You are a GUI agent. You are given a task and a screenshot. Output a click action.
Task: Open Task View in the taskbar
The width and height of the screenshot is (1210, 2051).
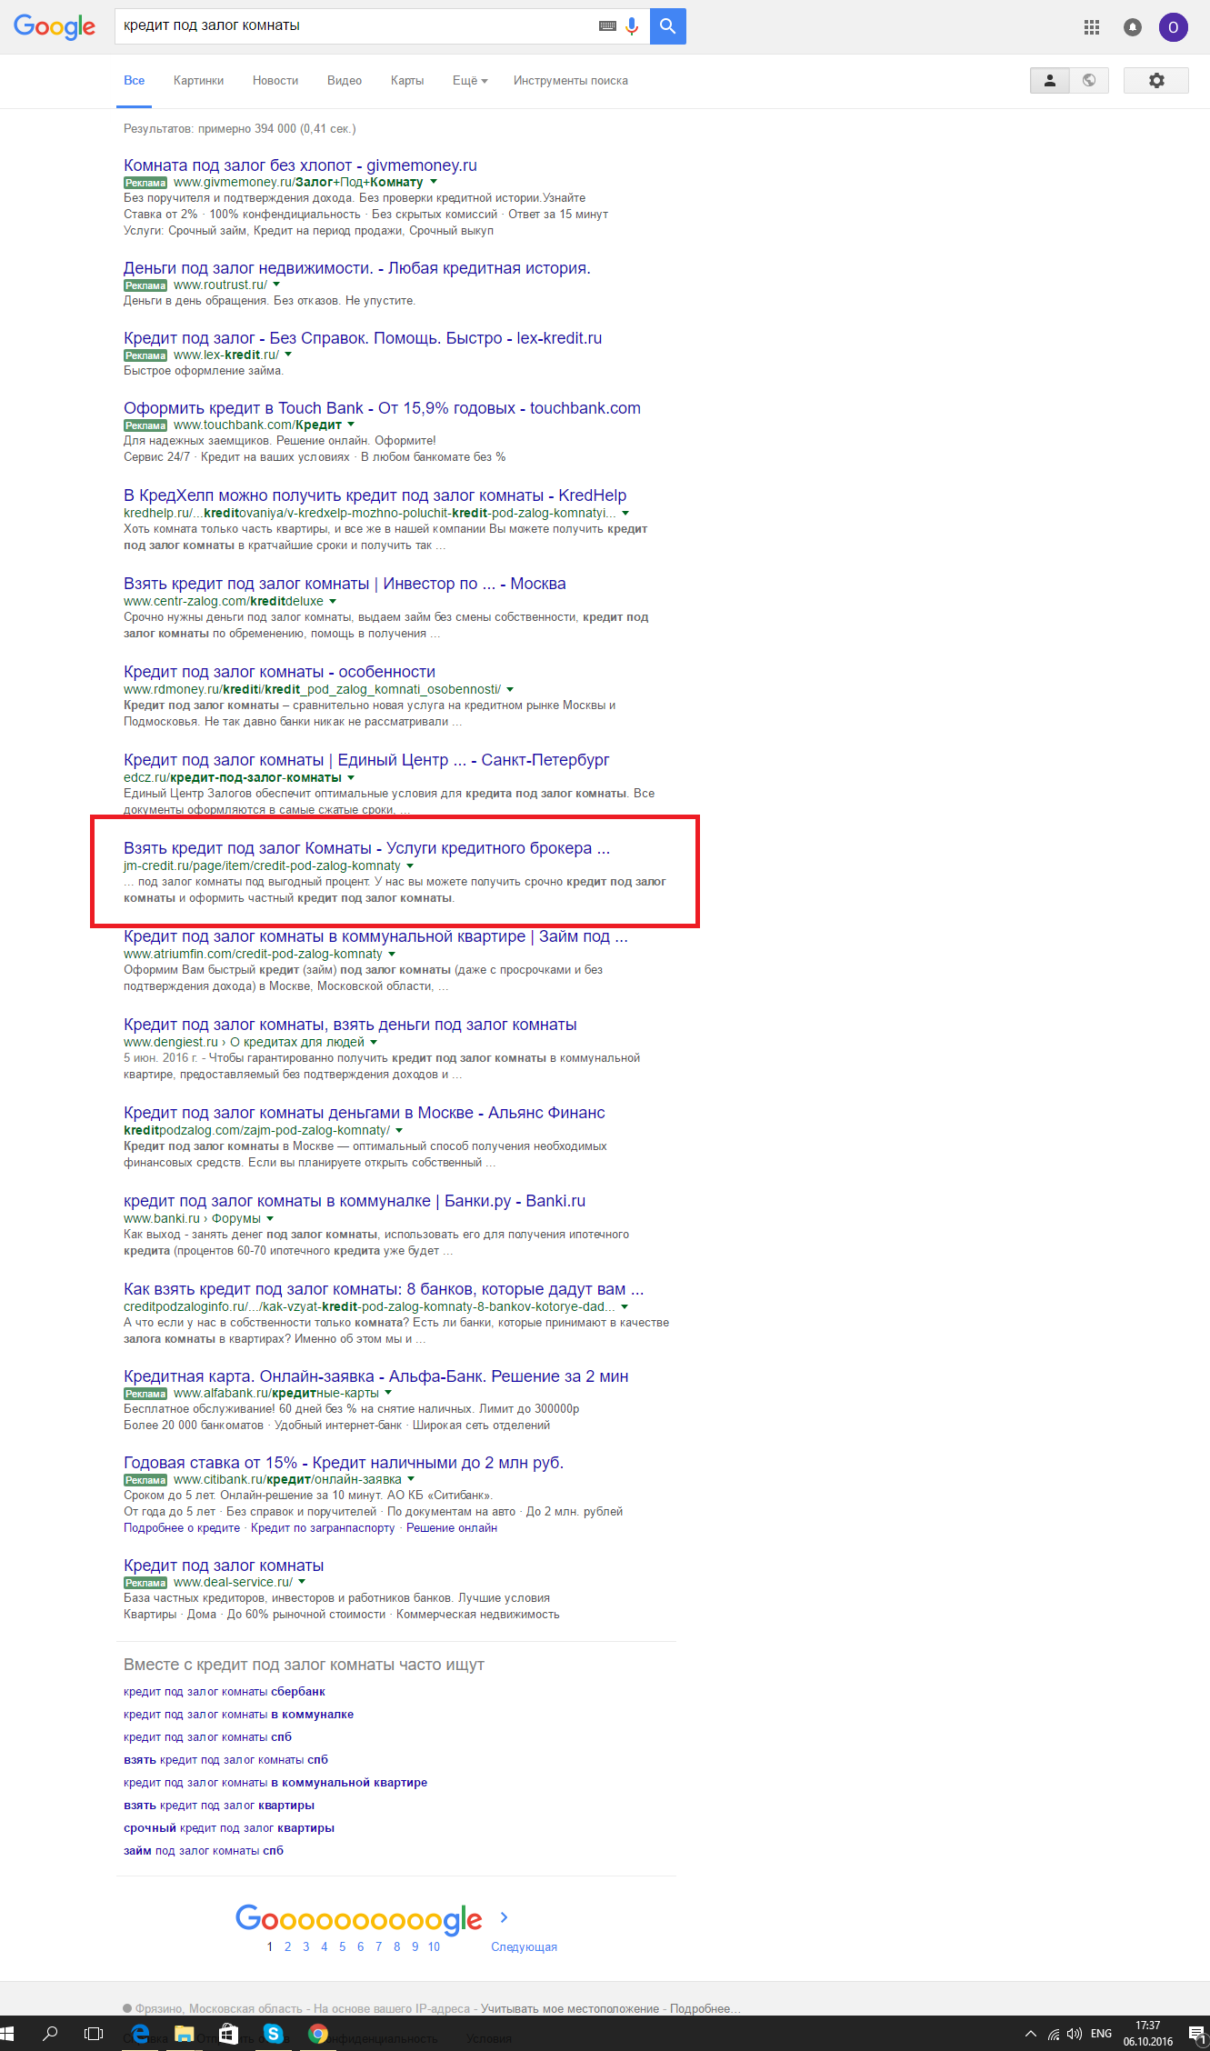94,2033
